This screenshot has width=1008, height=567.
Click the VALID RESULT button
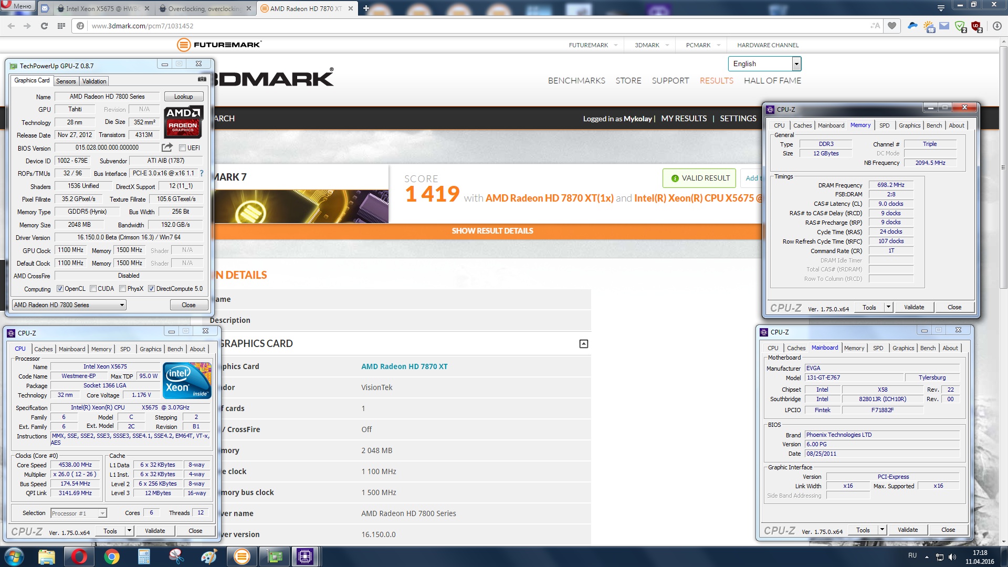[x=699, y=178]
